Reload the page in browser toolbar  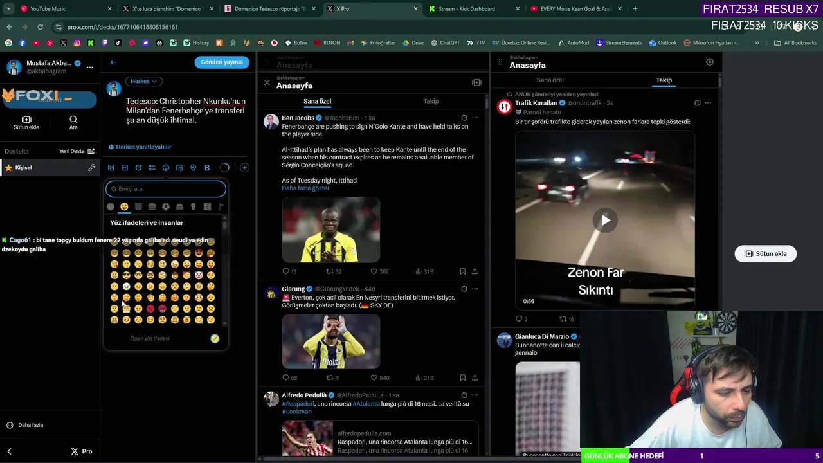(x=40, y=27)
